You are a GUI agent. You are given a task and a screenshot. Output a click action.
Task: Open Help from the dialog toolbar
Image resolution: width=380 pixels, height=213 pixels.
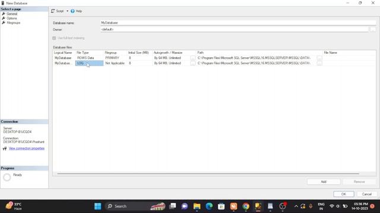(76, 11)
